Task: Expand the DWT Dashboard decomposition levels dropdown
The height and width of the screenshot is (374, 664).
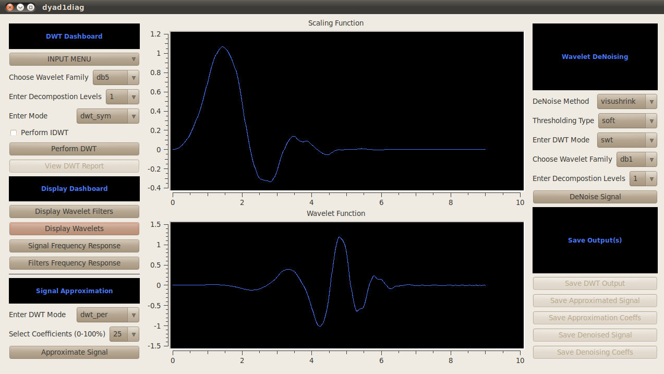Action: [x=123, y=96]
